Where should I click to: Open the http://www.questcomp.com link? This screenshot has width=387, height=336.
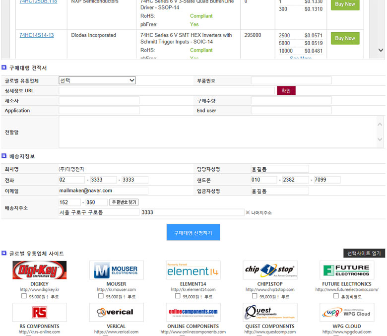coord(270,332)
